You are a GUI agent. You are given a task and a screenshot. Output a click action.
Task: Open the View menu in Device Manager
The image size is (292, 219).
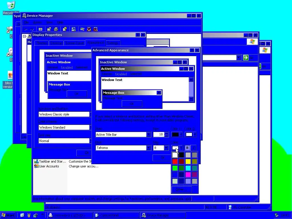[49, 22]
